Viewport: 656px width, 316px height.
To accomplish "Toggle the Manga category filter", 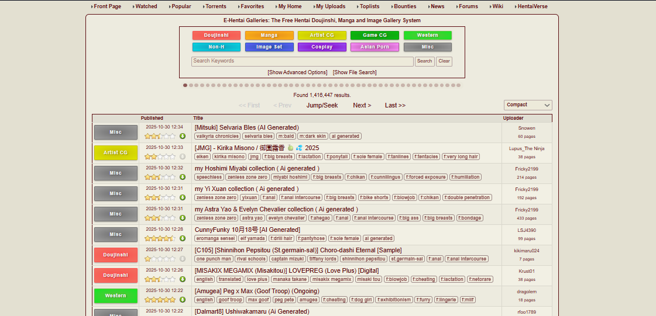I will [x=269, y=36].
